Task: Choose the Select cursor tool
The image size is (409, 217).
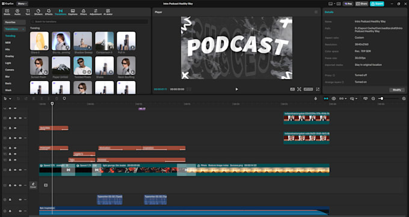Action: pos(6,99)
